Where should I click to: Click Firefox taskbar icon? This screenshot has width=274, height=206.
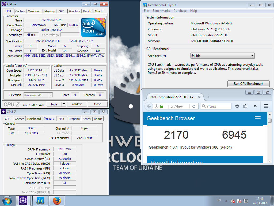(x=57, y=201)
